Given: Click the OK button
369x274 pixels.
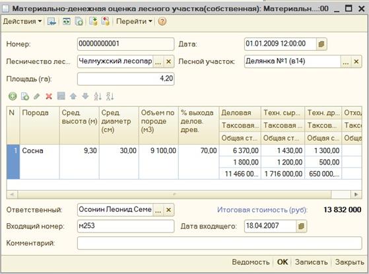Looking at the screenshot, I should point(283,262).
